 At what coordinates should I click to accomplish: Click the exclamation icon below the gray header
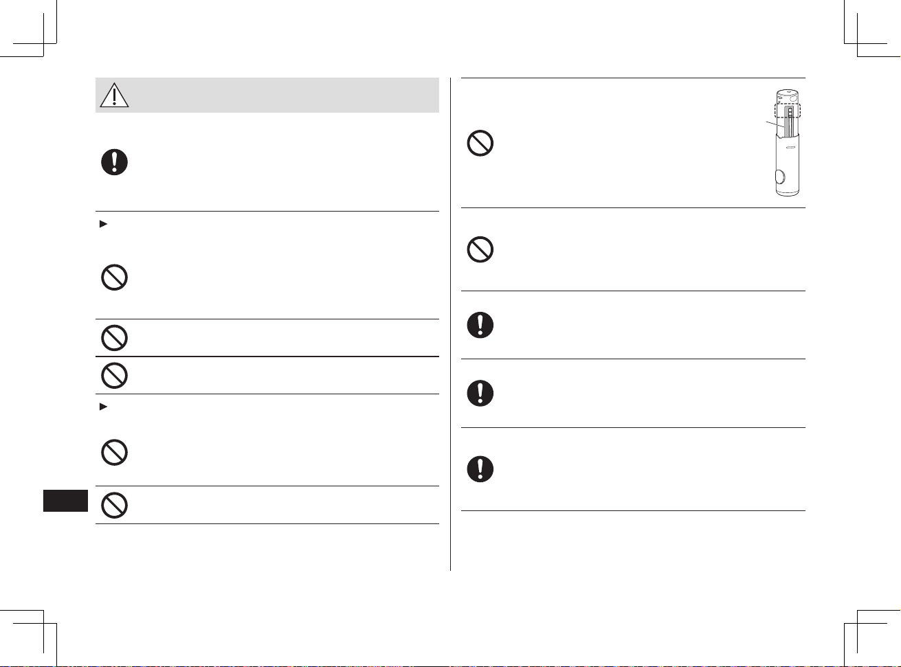114,162
